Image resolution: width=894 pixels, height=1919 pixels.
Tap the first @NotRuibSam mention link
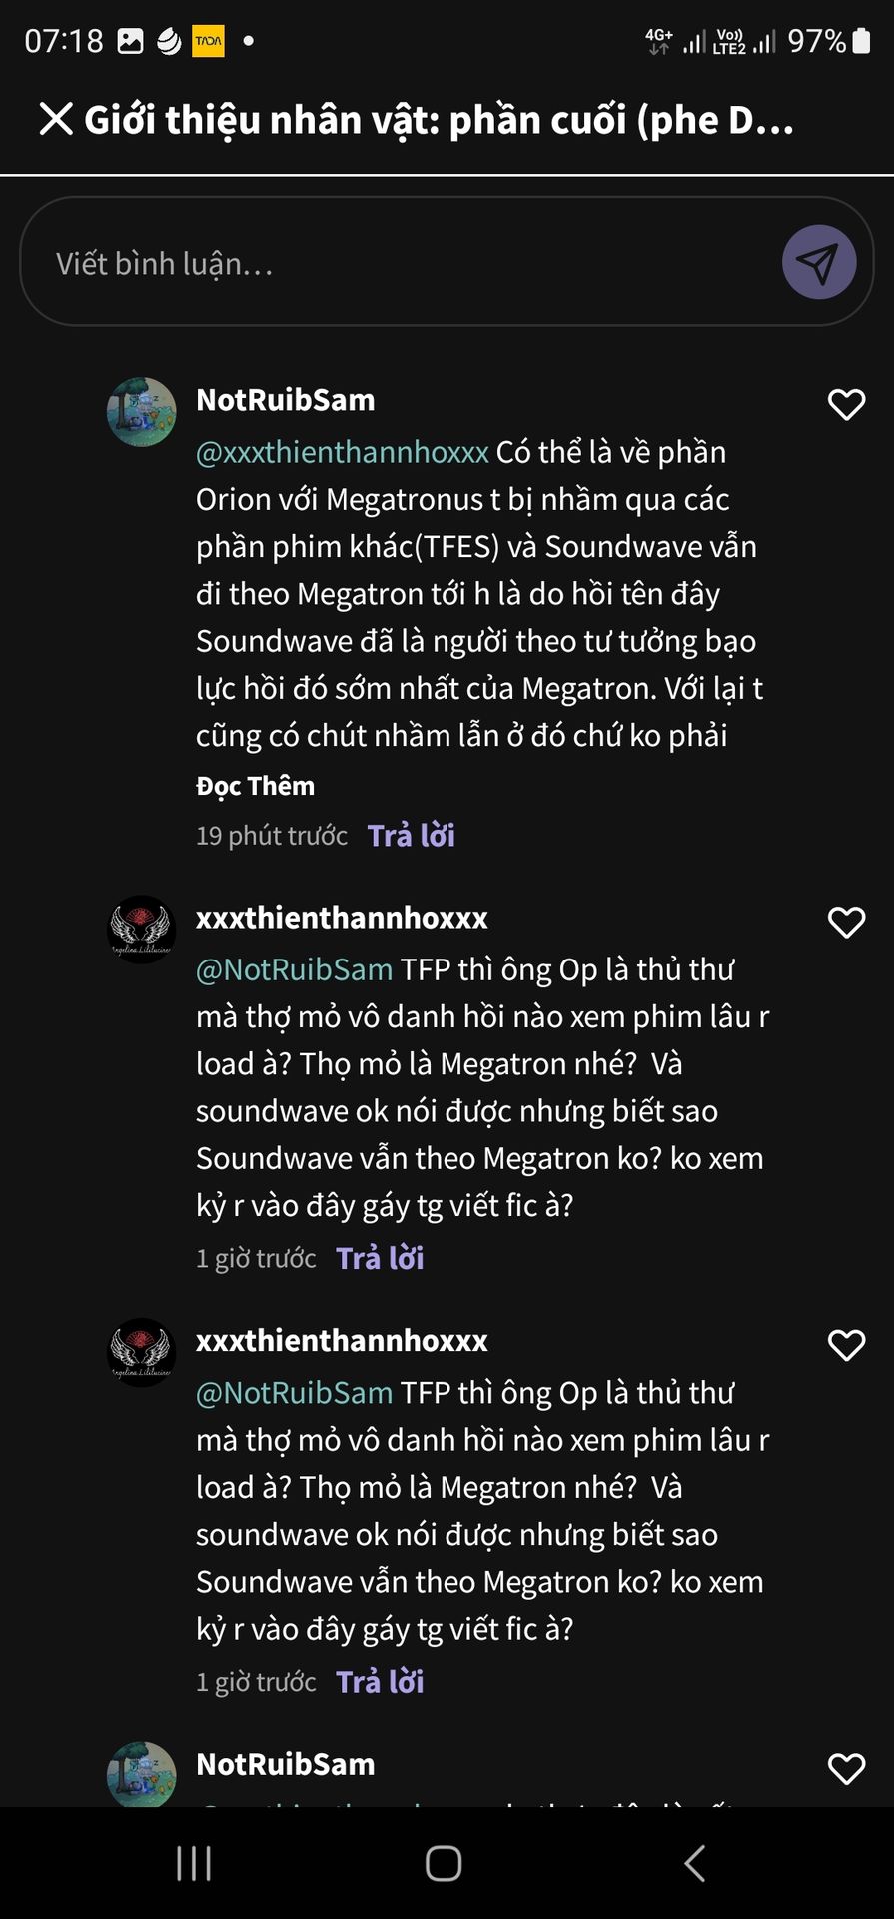point(295,969)
